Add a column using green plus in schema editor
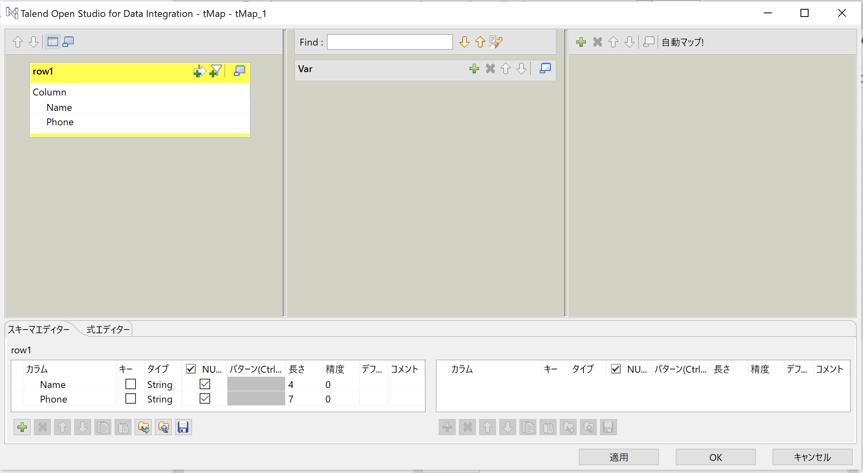Viewport: 863px width, 473px height. (22, 427)
